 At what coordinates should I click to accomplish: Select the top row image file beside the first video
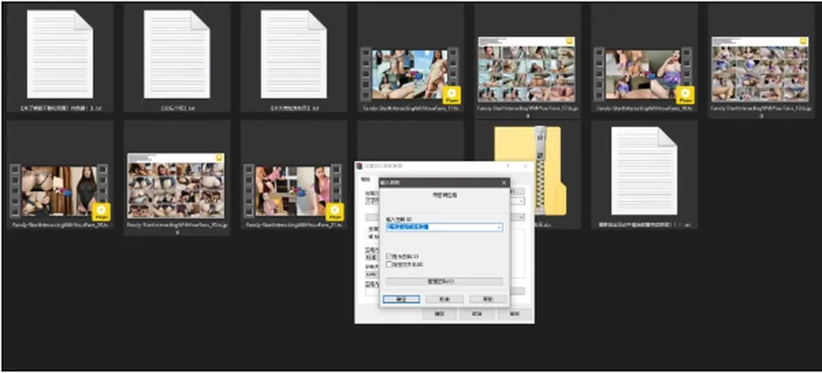click(x=527, y=69)
